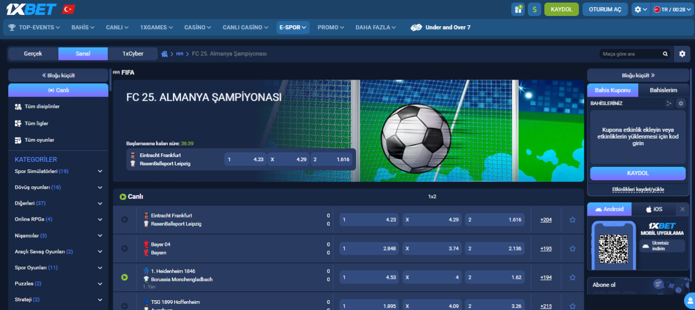This screenshot has width=695, height=310.
Task: Open the TOP-EVENTS menu
Action: (x=34, y=27)
